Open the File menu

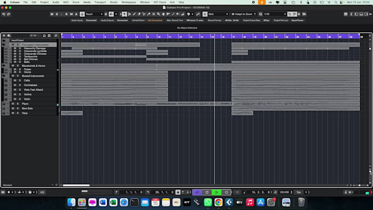(x=25, y=2)
